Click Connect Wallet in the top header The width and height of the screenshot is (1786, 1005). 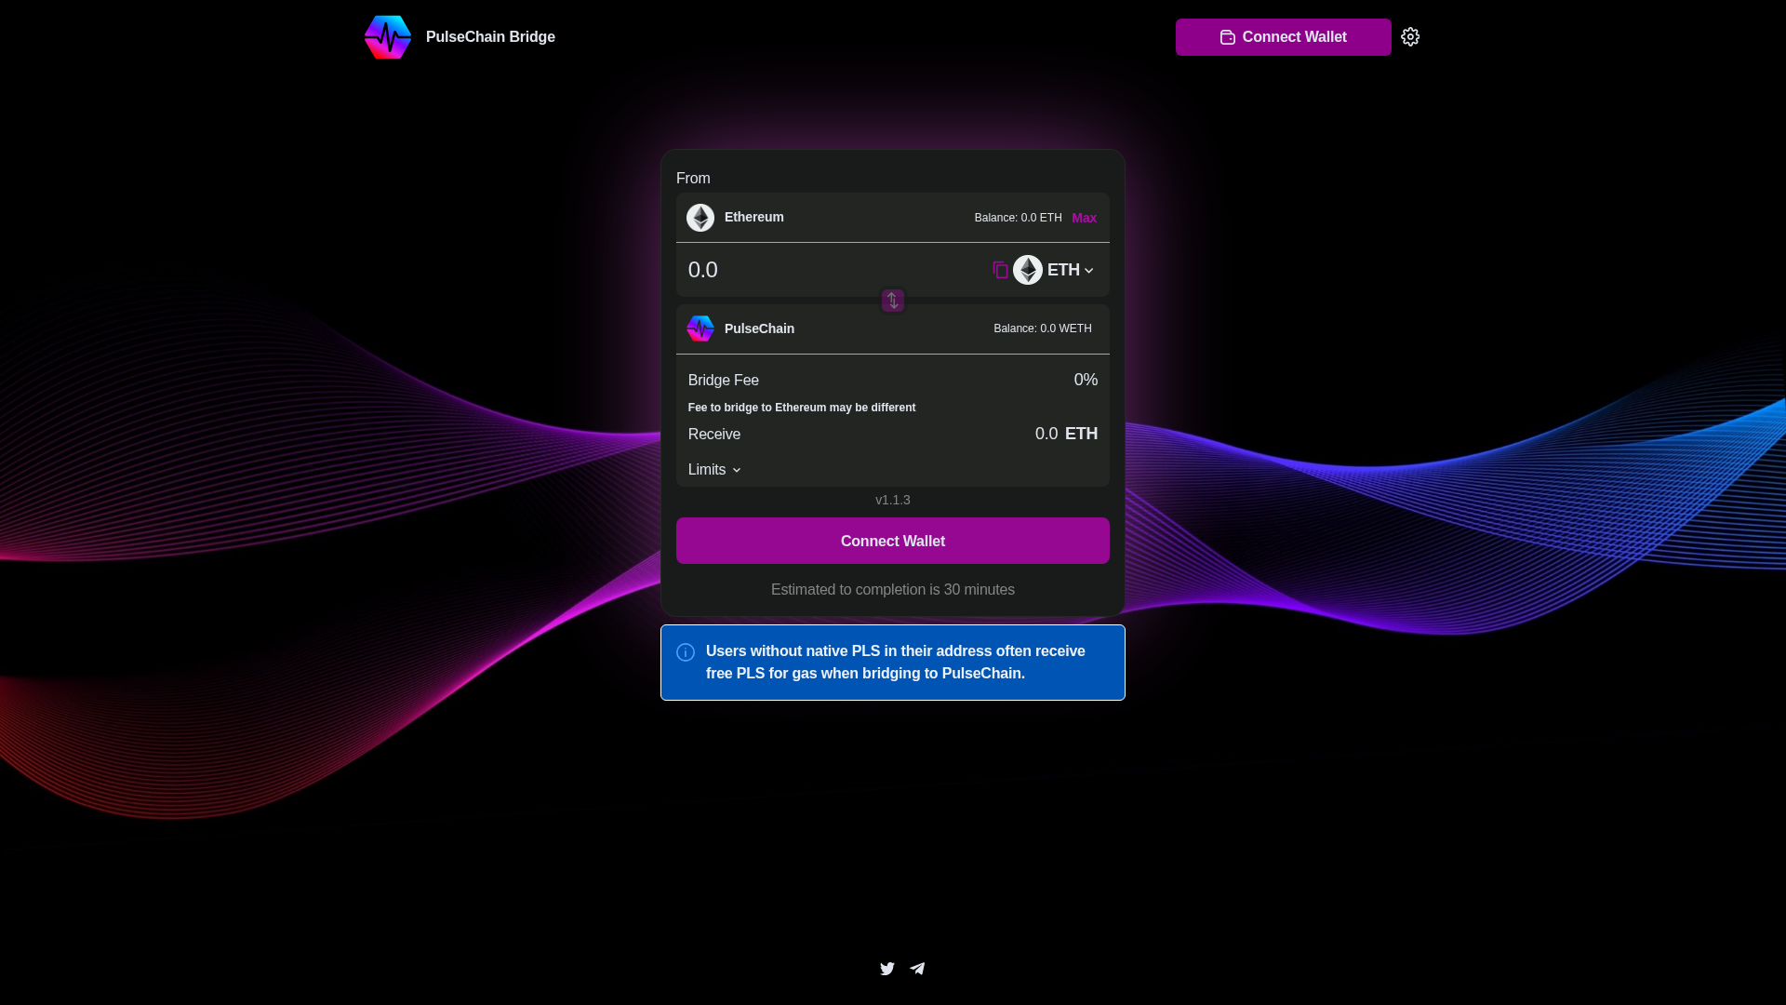(x=1284, y=37)
